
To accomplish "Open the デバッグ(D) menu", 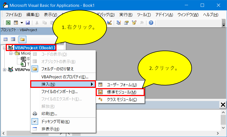I will point(106,15).
